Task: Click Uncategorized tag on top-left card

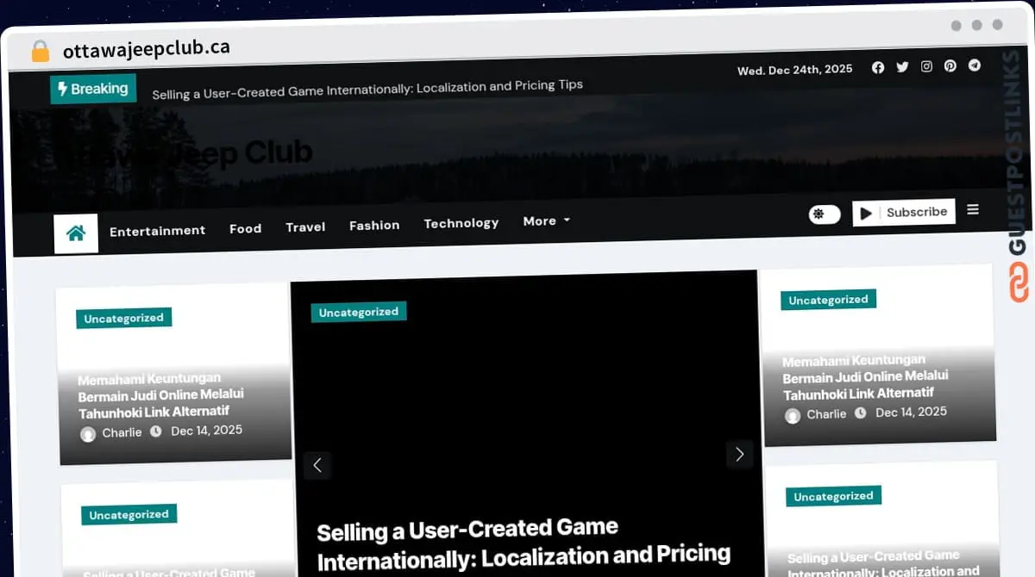Action: 123,318
